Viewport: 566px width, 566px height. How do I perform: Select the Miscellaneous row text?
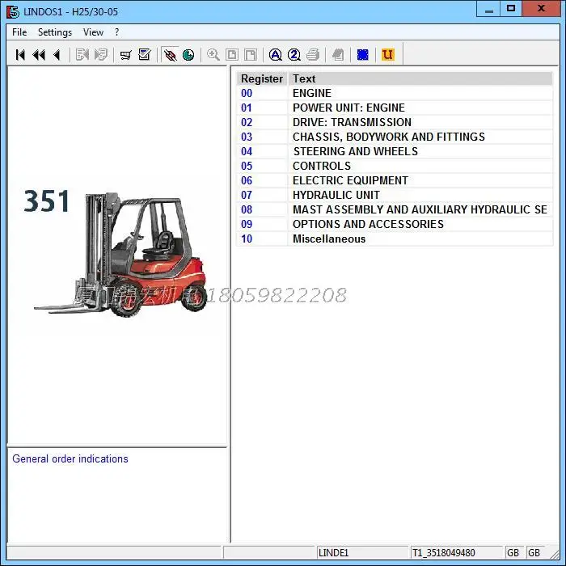(x=329, y=239)
